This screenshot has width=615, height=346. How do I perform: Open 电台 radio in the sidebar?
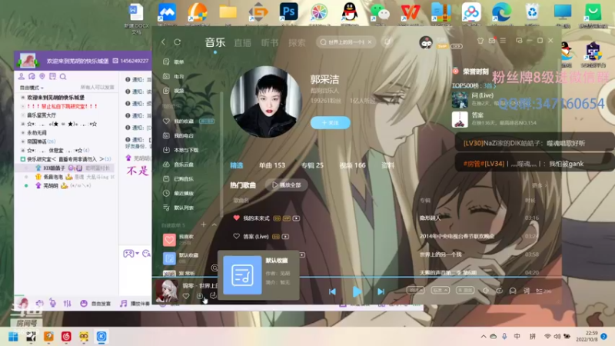174,76
